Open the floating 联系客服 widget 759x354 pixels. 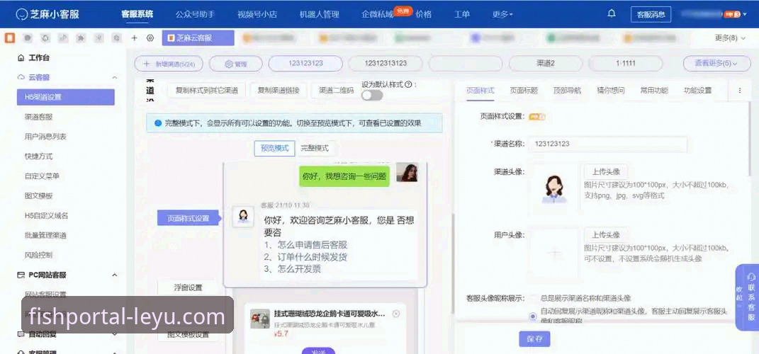click(751, 297)
